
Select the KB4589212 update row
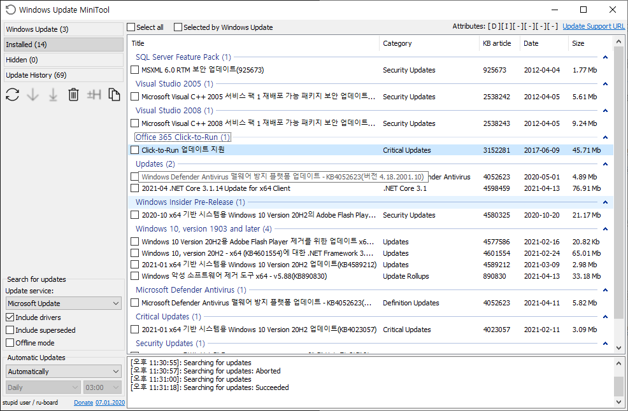371,265
